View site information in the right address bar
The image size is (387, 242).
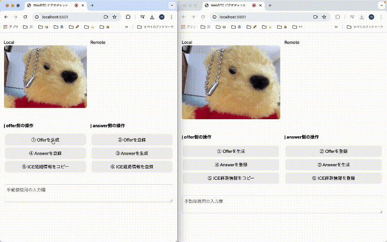point(215,17)
